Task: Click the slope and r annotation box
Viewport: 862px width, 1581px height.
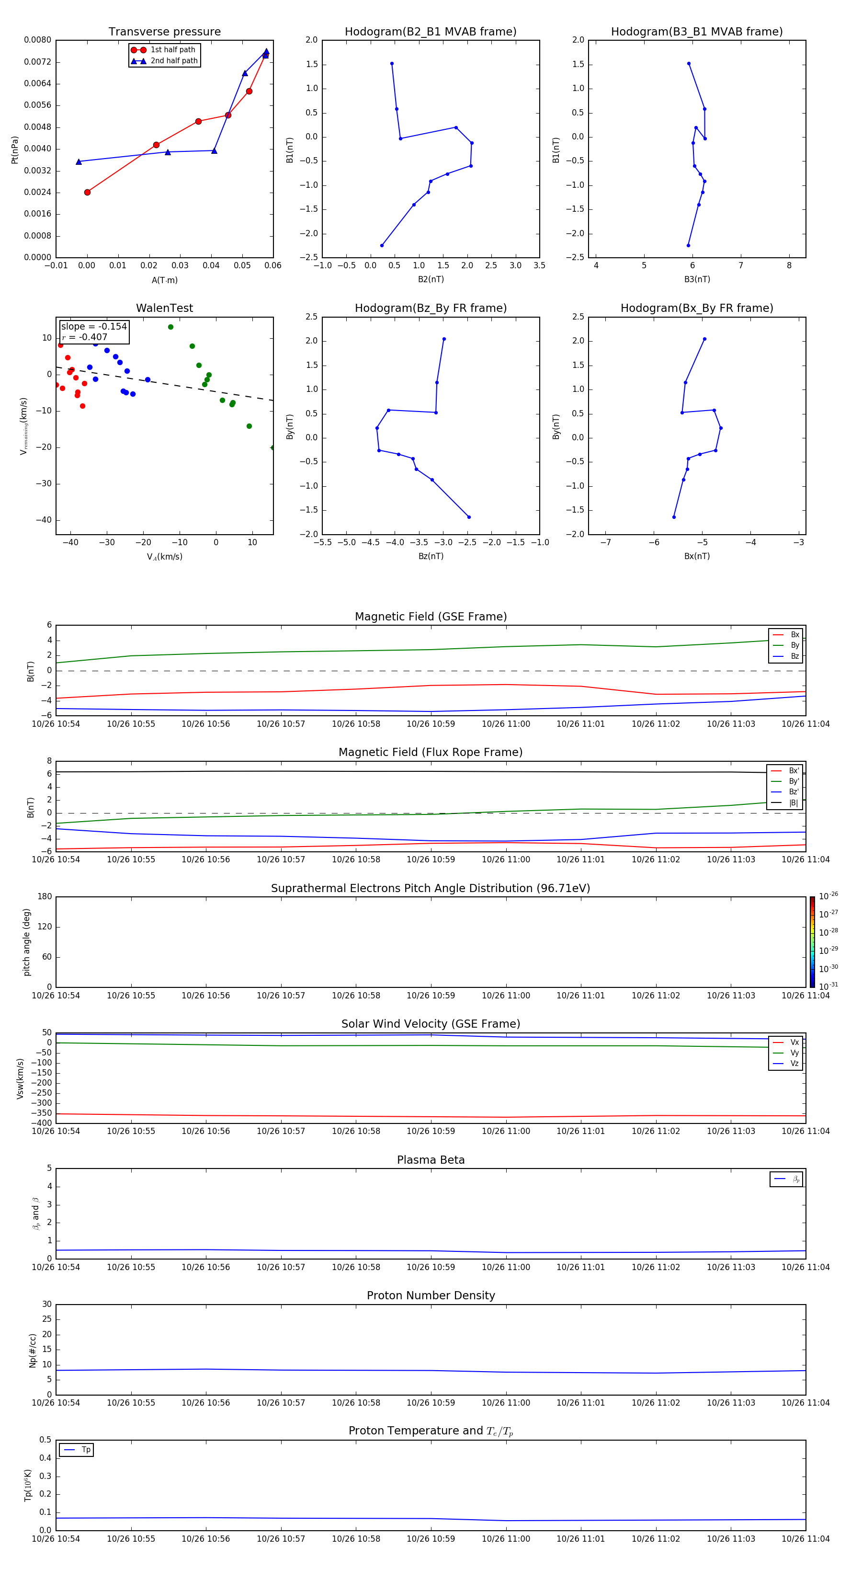Action: point(94,332)
